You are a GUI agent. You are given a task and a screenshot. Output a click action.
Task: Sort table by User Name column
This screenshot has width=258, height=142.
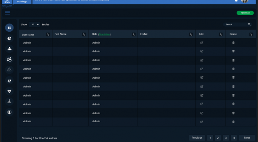[x=48, y=34]
